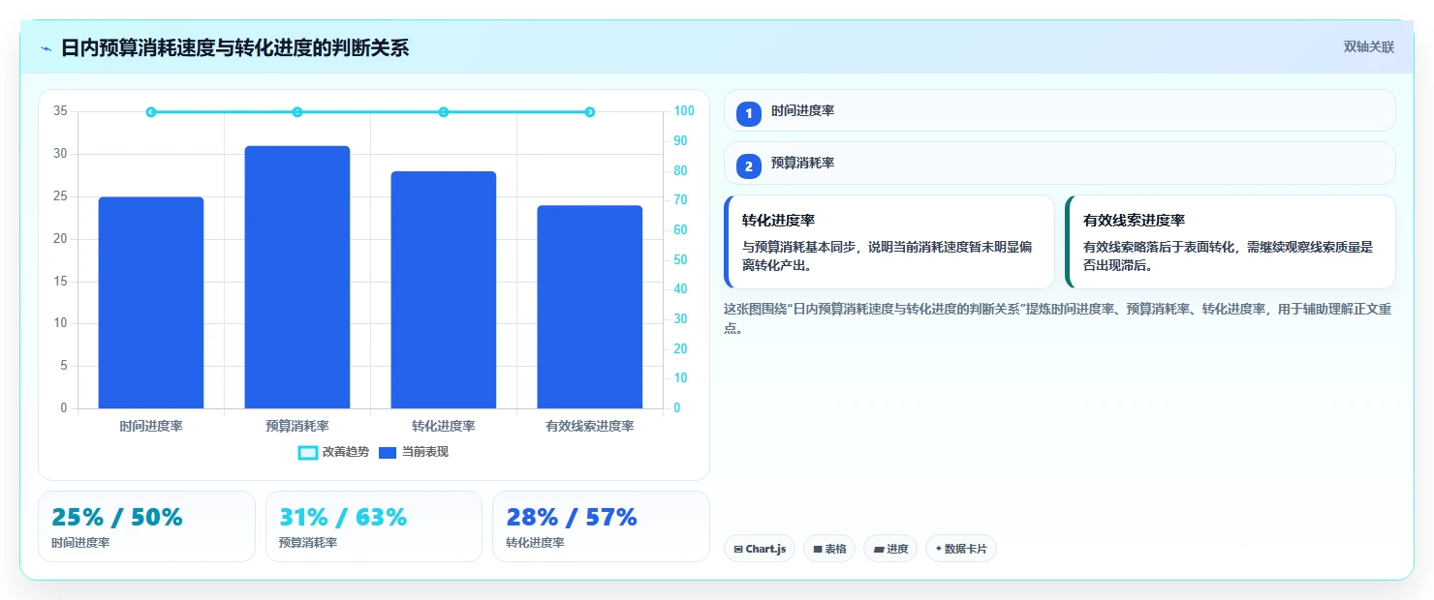Click the 预算消耗率 bar in the chart
Viewport: 1434px width, 600px height.
click(x=297, y=277)
